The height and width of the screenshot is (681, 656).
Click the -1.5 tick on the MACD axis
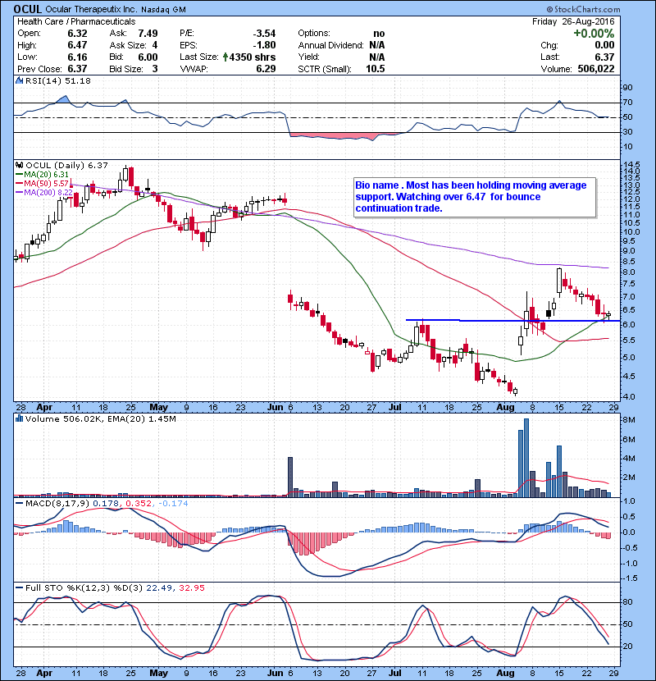pos(631,578)
